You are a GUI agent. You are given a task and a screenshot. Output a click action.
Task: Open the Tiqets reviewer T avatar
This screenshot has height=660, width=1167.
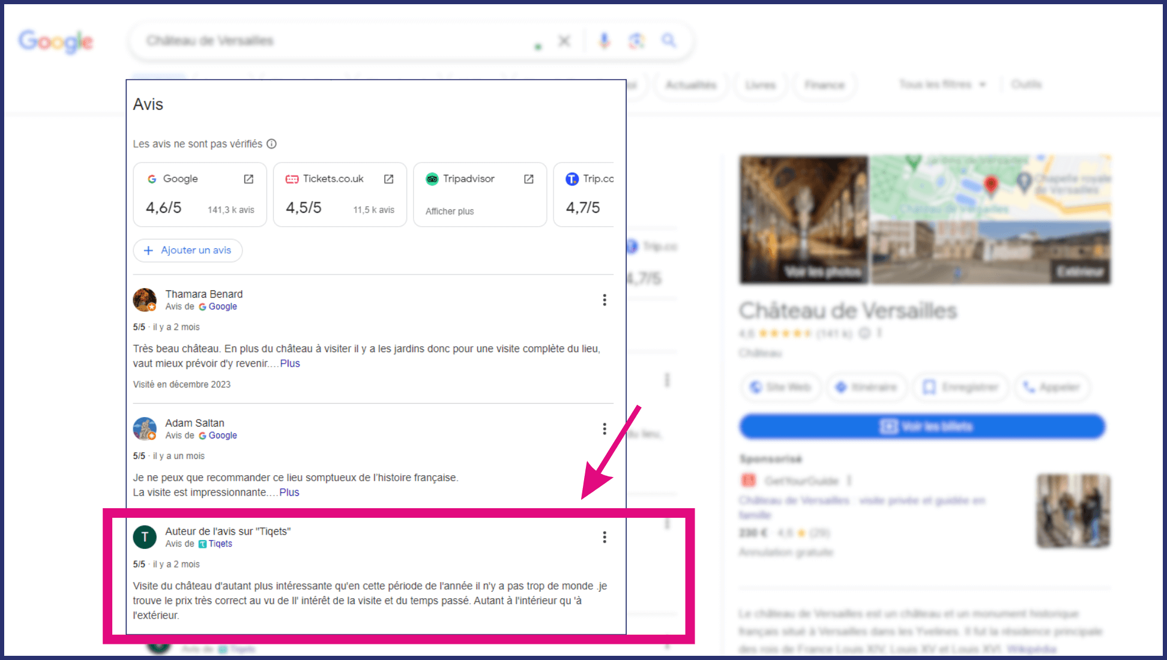tap(145, 537)
